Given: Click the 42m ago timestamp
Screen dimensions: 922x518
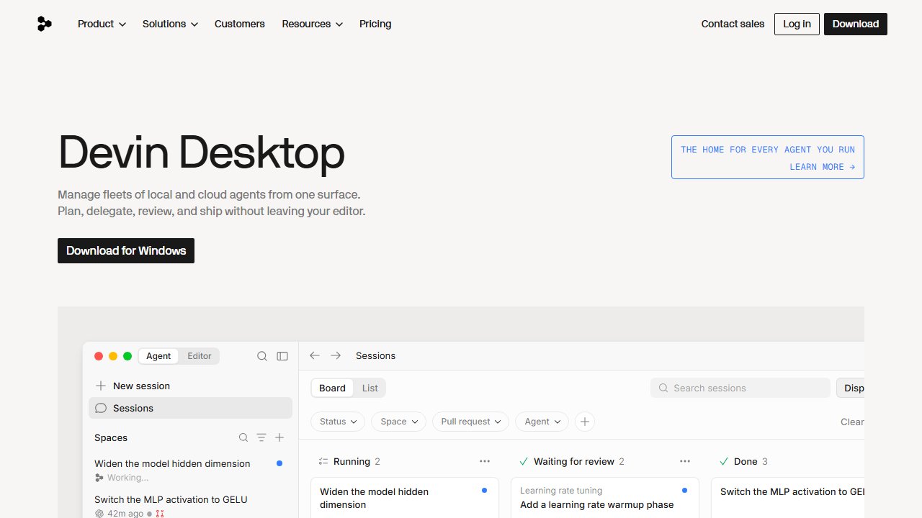Looking at the screenshot, I should [125, 514].
